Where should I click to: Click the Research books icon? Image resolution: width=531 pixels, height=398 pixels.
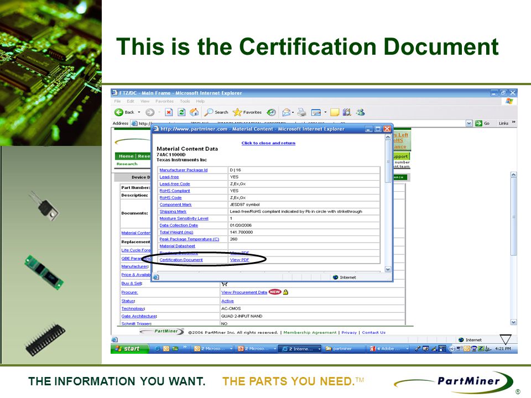point(346,112)
